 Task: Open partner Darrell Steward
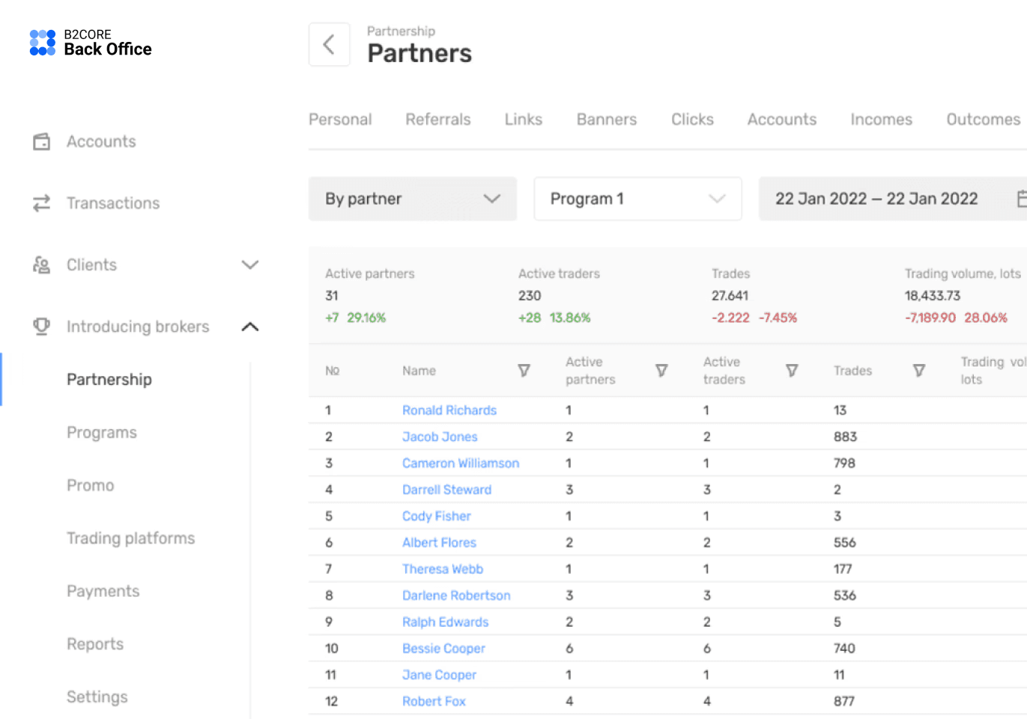[x=447, y=490]
